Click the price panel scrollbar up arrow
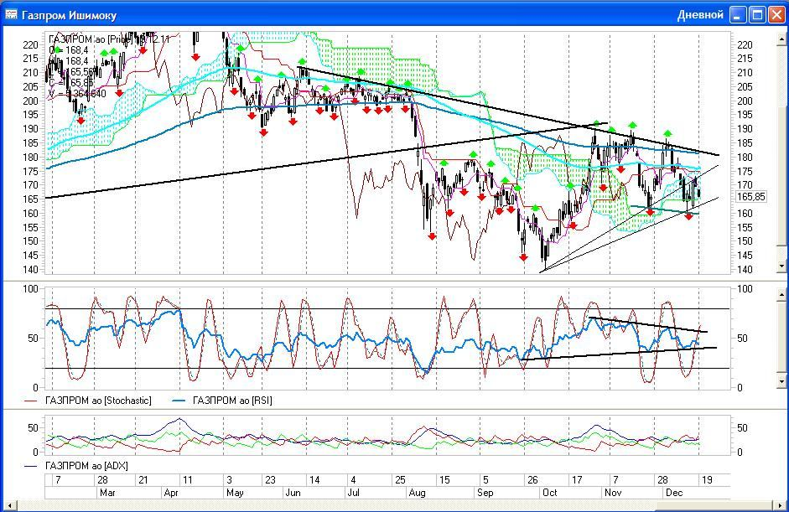Screen dimensions: 789x512 pos(782,39)
